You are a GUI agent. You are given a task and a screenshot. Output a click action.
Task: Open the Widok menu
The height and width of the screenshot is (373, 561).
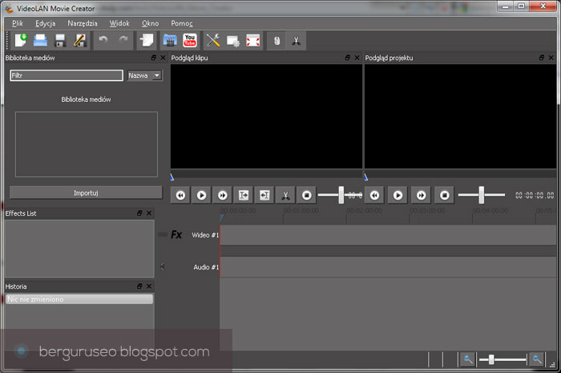tap(119, 23)
